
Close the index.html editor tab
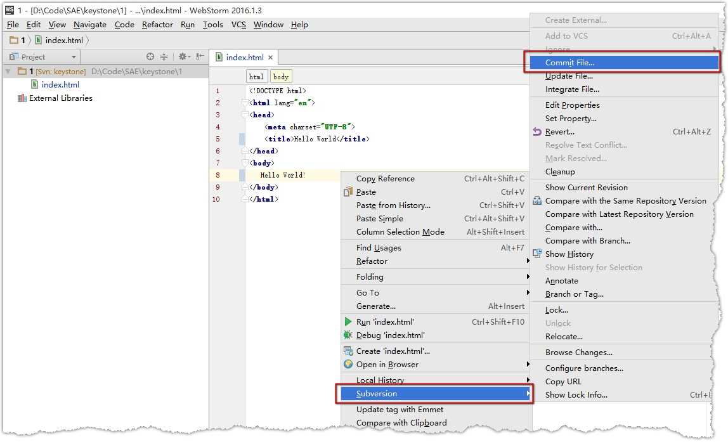pyautogui.click(x=270, y=58)
